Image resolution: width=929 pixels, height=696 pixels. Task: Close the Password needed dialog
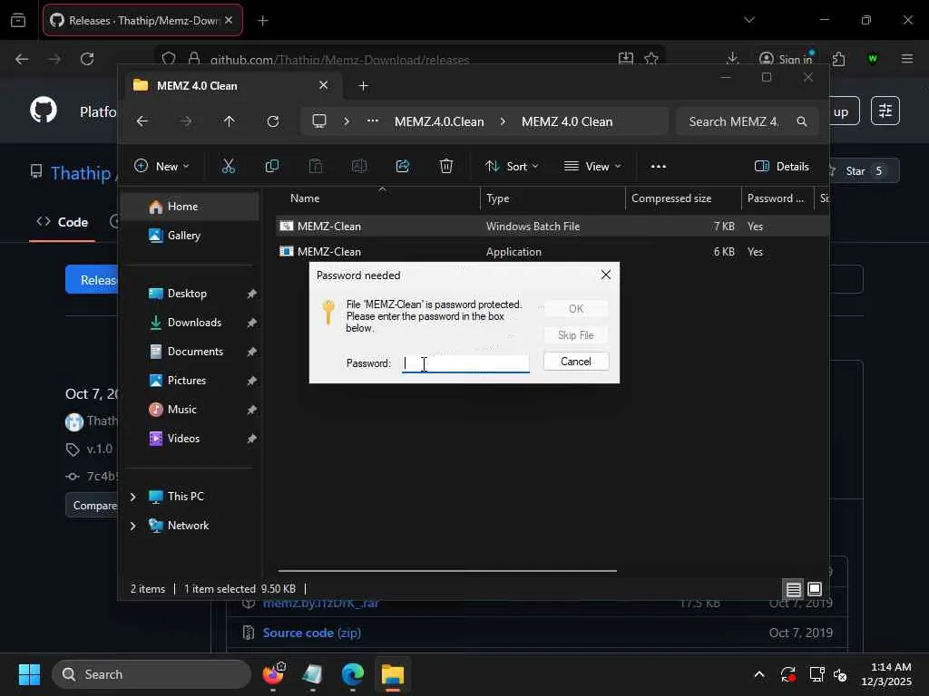click(x=605, y=275)
